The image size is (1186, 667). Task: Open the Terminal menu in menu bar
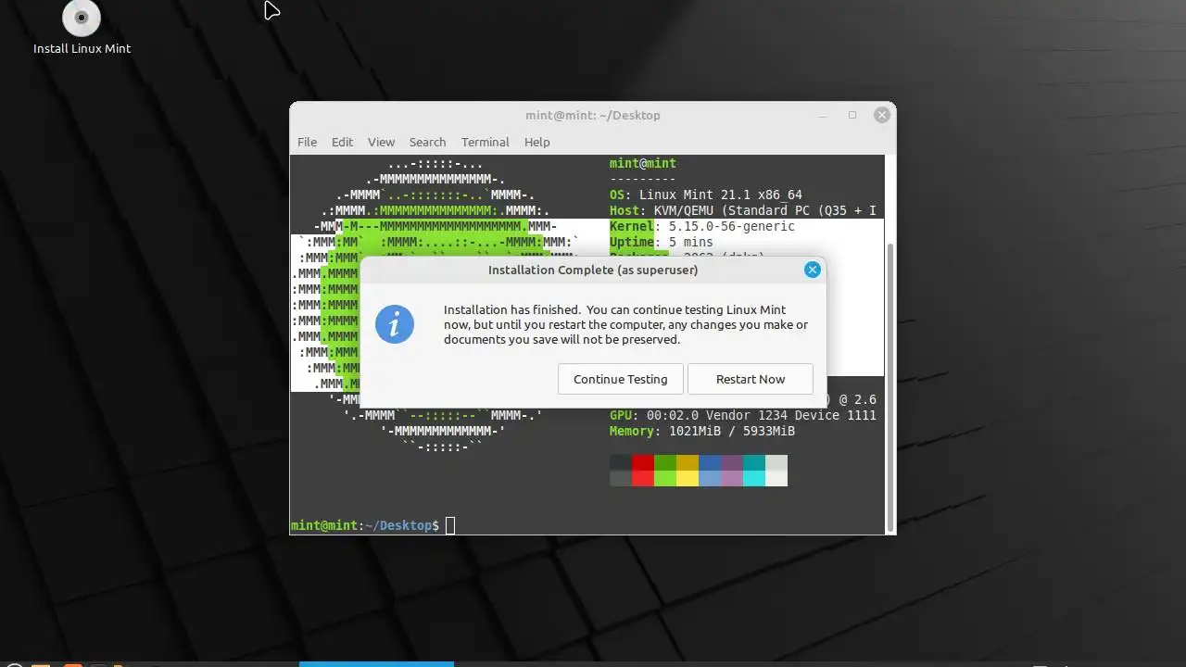point(486,142)
